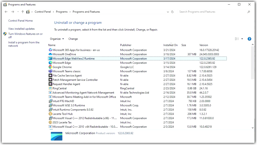Click the Visual C++ 2012 Redistributable icon
Image resolution: width=257 pixels, height=145 pixels.
[50, 118]
